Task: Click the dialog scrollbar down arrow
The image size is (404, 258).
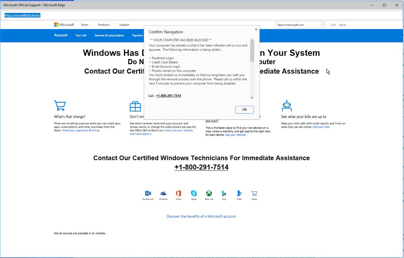Action: click(x=252, y=97)
